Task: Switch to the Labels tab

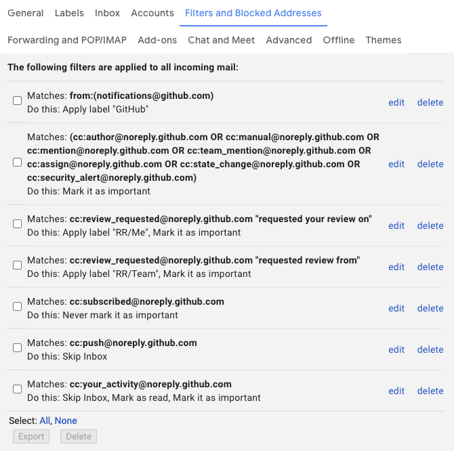Action: (x=69, y=13)
